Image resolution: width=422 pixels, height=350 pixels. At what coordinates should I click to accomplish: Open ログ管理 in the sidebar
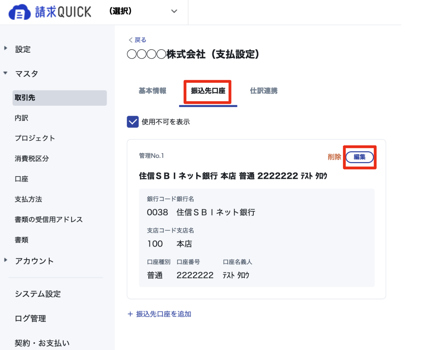[x=30, y=318]
